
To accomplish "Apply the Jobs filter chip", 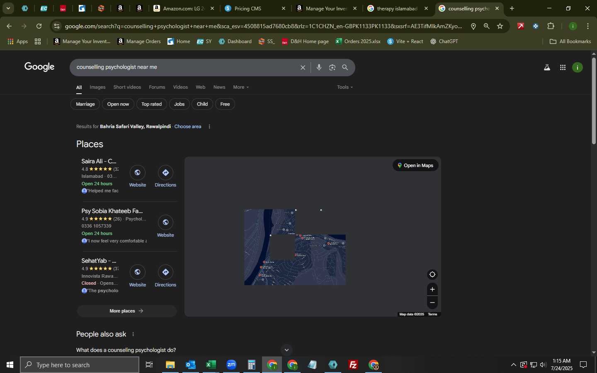I will tap(180, 104).
